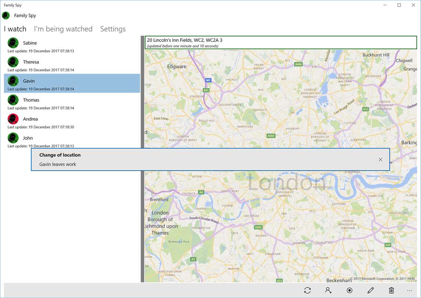The image size is (421, 298).
Task: Click the A503 road badge on map
Action: coord(271,136)
